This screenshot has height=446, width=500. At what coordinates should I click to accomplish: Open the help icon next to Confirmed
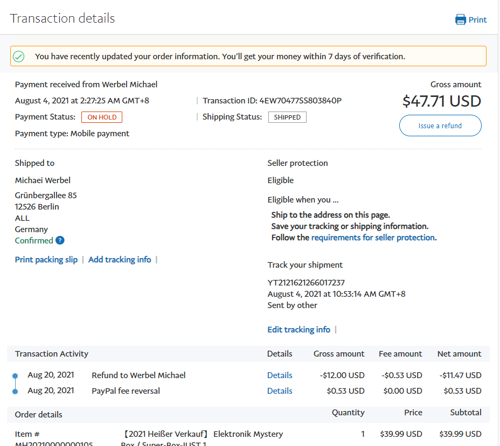tap(60, 241)
